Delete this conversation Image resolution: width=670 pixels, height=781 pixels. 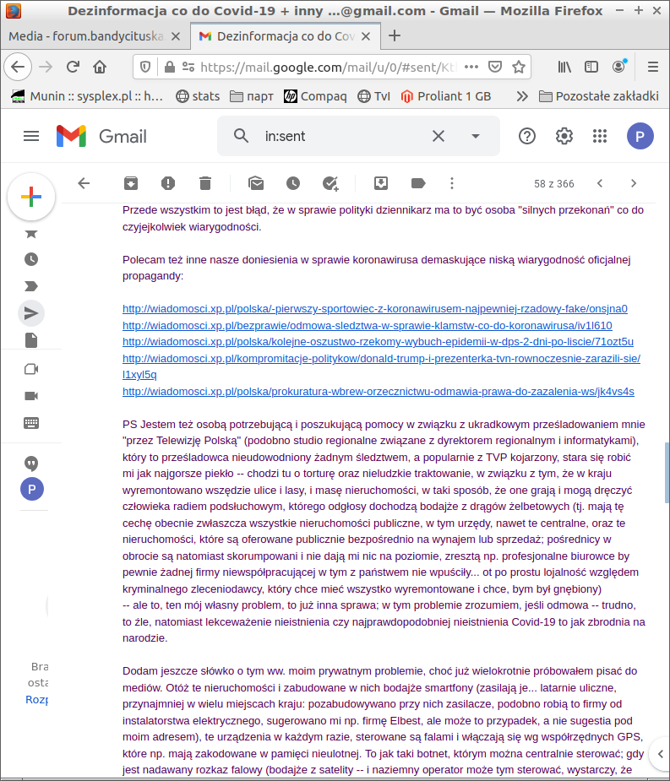[205, 183]
